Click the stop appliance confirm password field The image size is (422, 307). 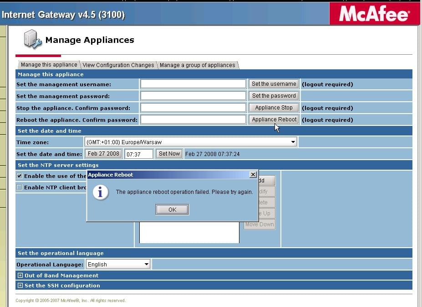click(193, 108)
